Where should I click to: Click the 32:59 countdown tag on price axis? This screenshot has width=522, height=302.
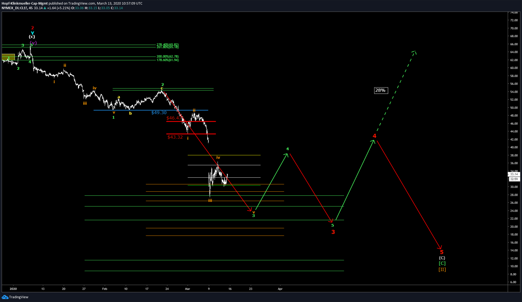(x=514, y=179)
